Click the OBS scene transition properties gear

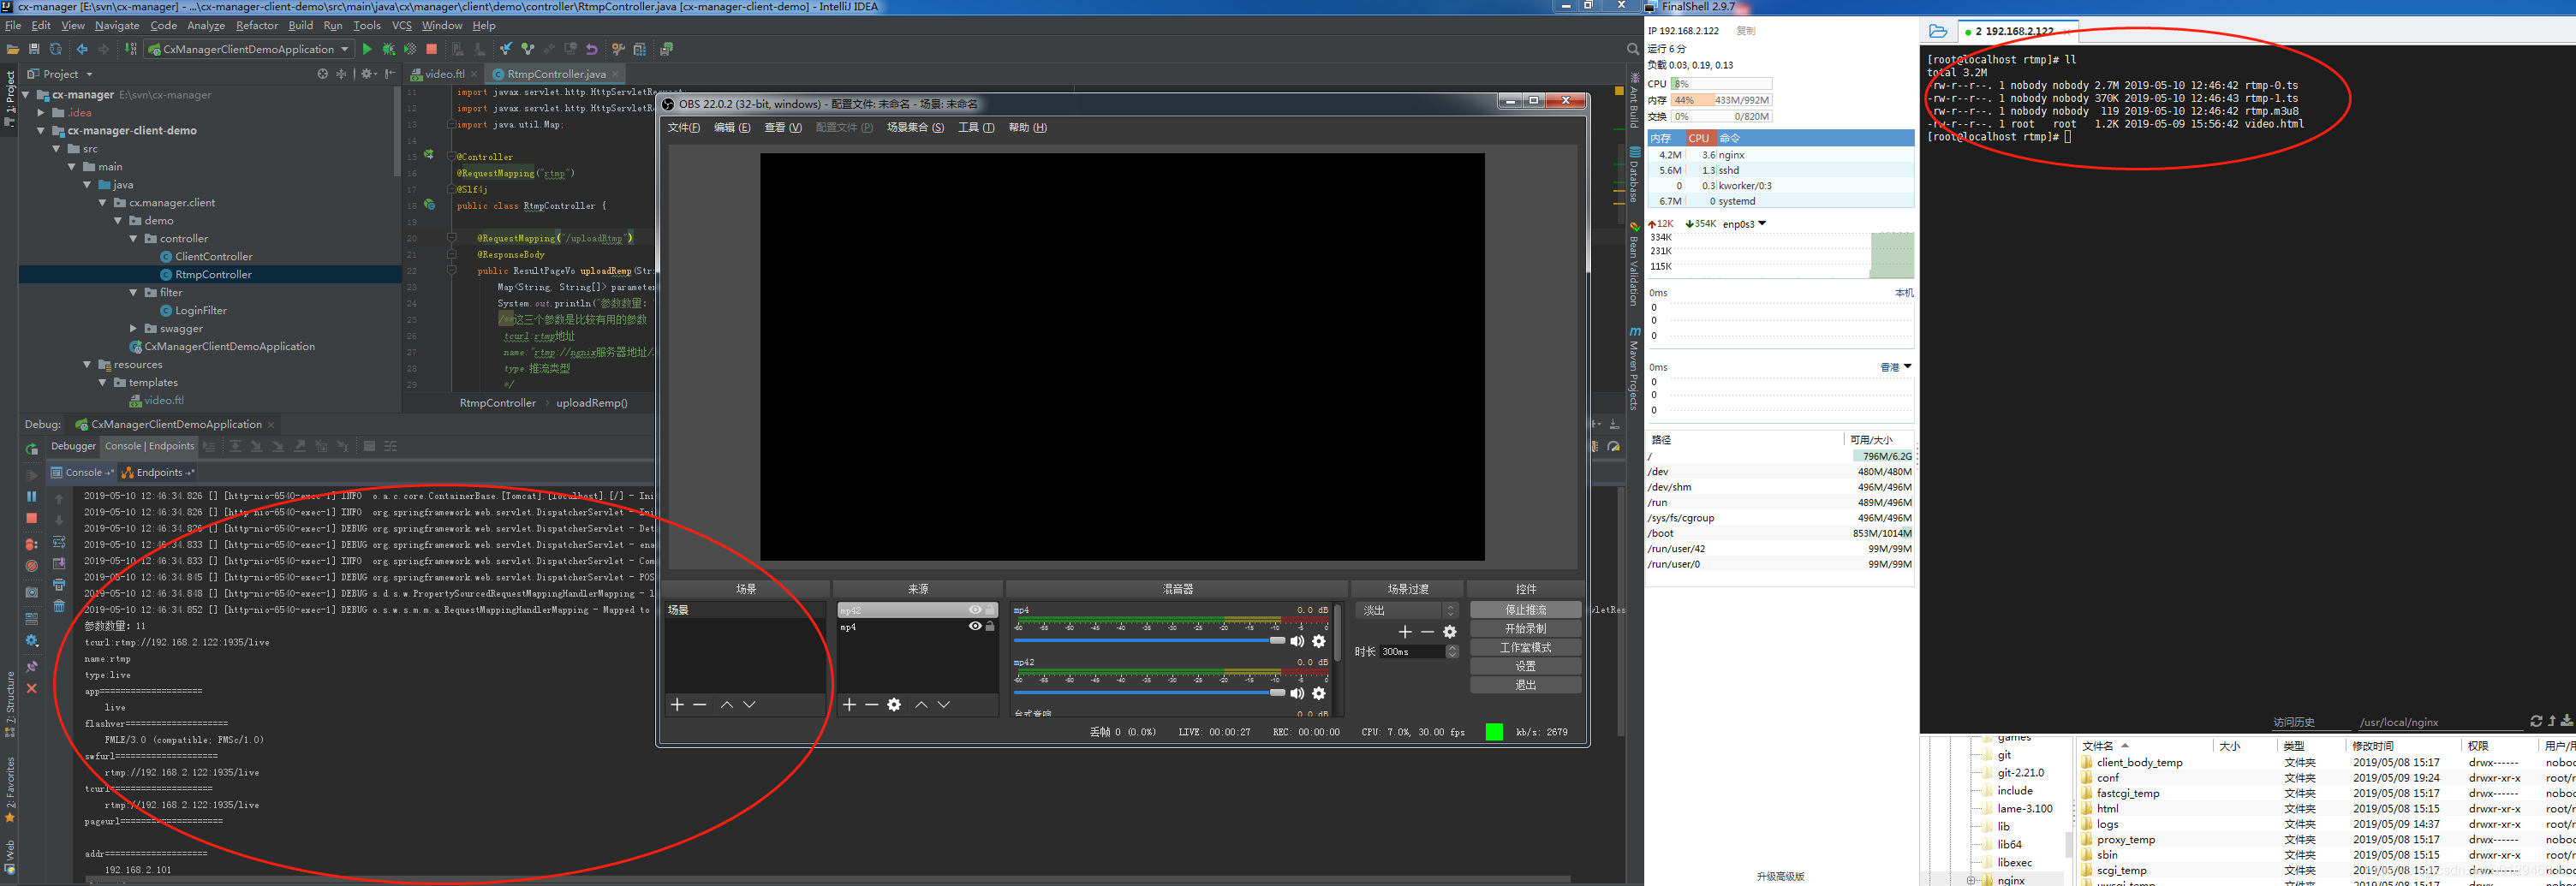pos(1450,632)
